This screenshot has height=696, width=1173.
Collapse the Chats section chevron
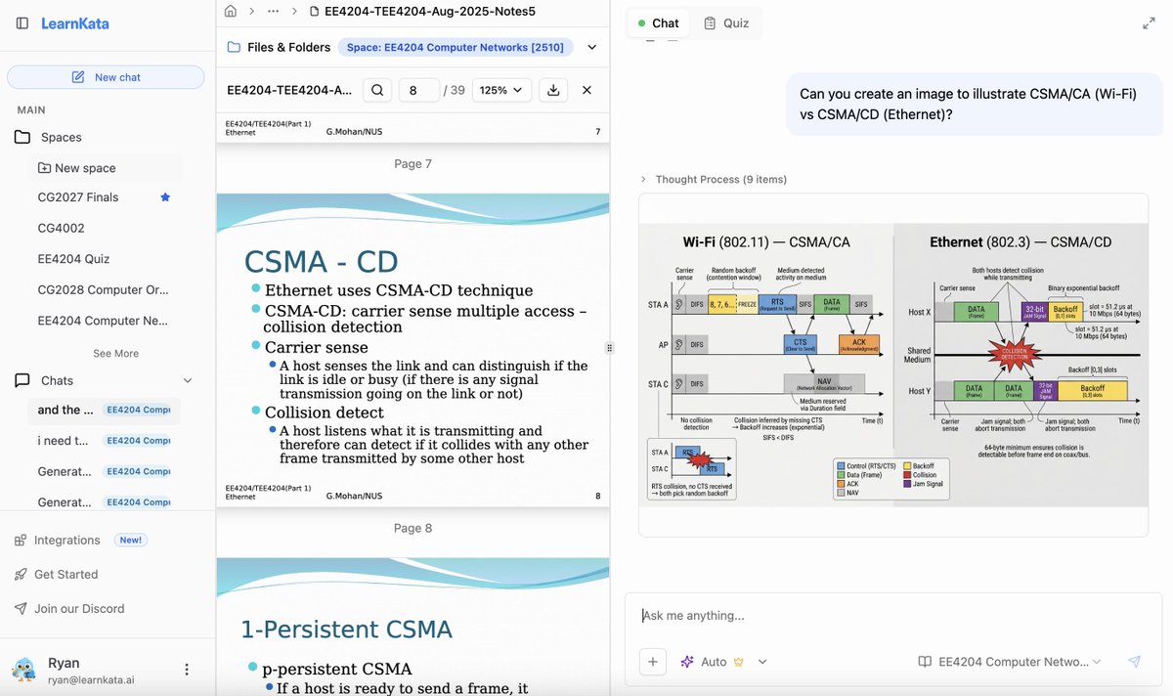[186, 380]
